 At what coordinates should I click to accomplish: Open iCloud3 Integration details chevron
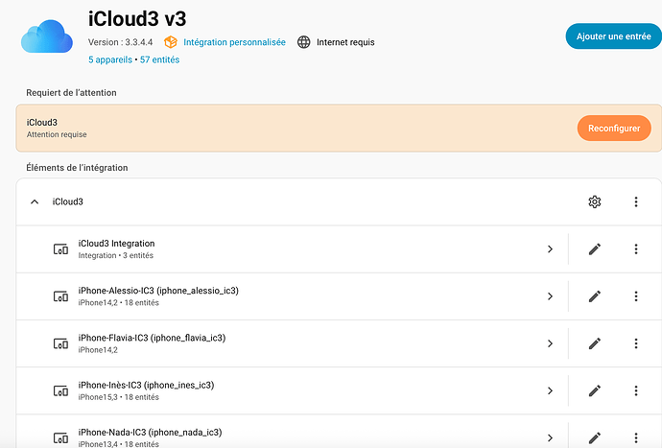click(x=550, y=249)
